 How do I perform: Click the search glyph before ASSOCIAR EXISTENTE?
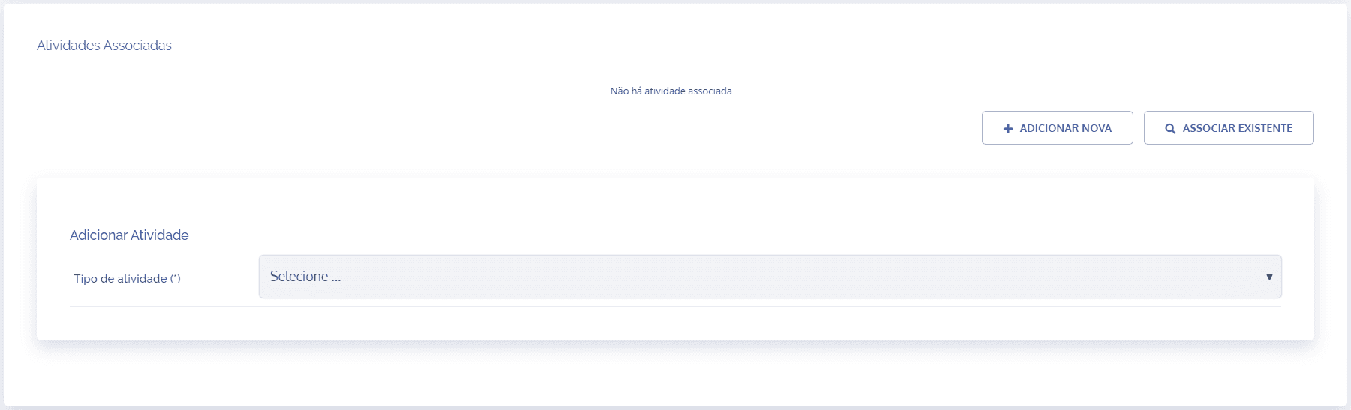click(x=1170, y=129)
